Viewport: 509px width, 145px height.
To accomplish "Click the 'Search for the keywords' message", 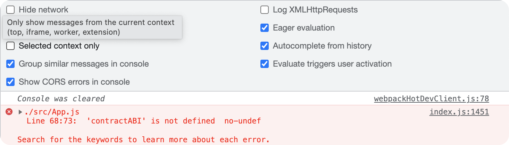I will click(x=143, y=139).
